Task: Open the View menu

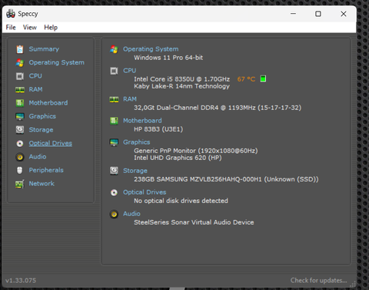Action: click(30, 28)
